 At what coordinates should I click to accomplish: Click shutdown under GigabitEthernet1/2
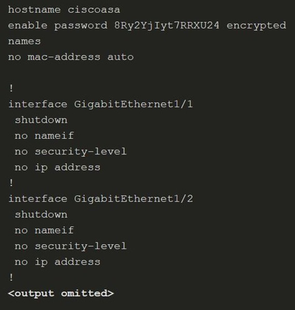coord(41,214)
